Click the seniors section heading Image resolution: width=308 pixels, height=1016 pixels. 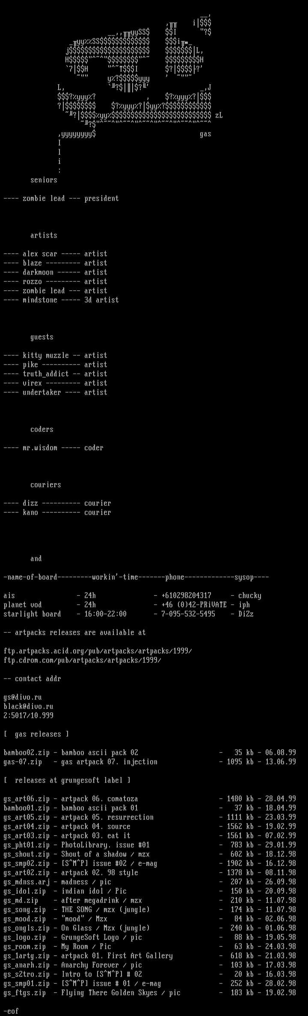point(44,180)
